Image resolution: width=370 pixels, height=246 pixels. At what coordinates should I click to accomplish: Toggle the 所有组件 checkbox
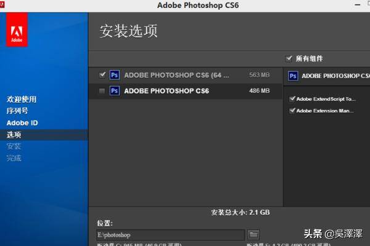pos(289,58)
